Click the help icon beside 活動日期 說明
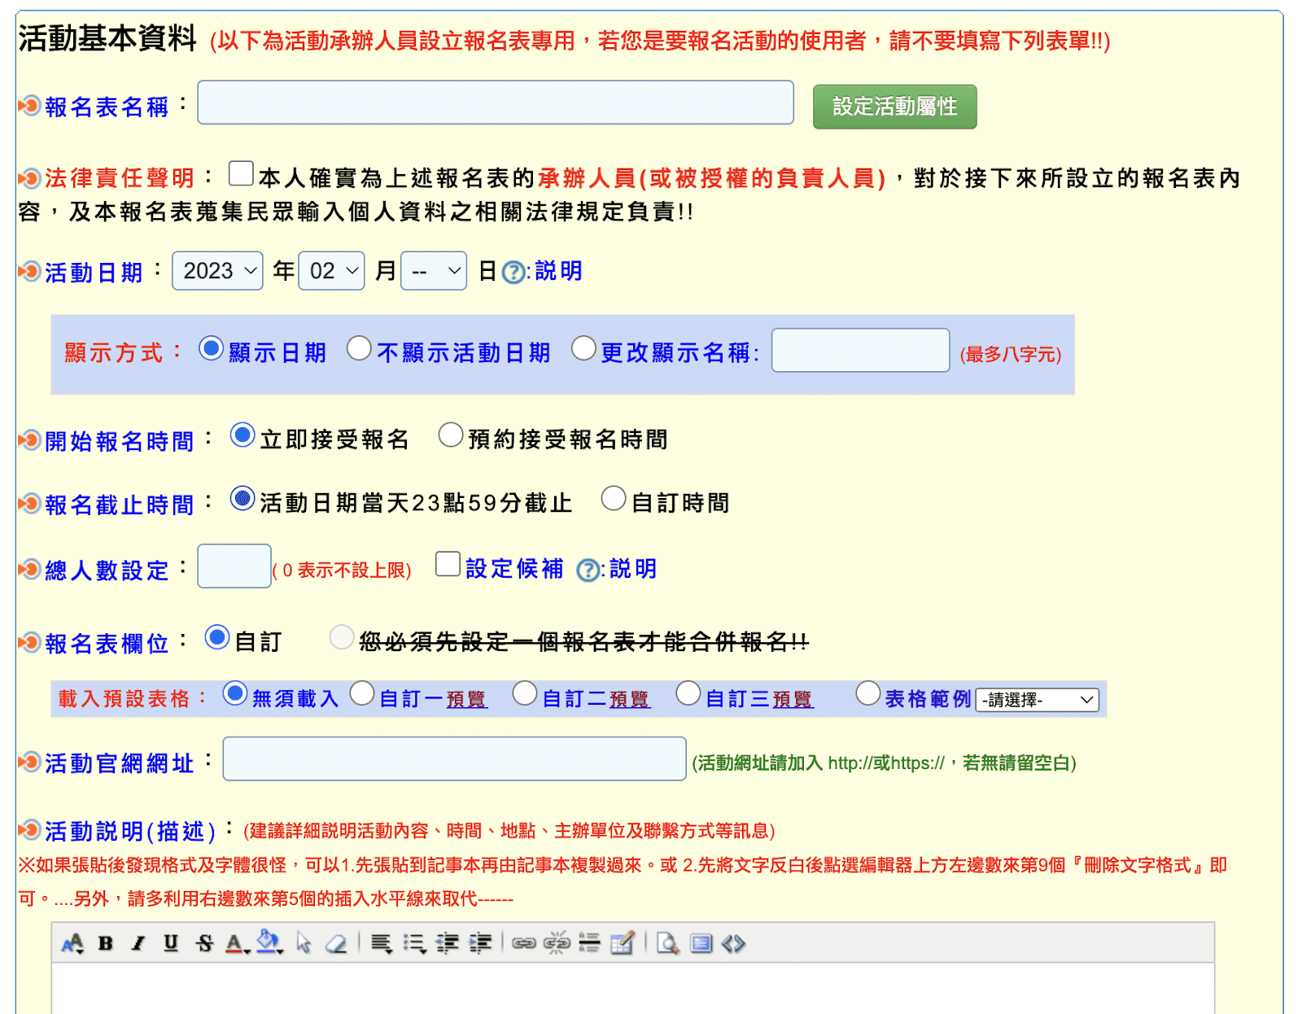1302x1014 pixels. 513,272
